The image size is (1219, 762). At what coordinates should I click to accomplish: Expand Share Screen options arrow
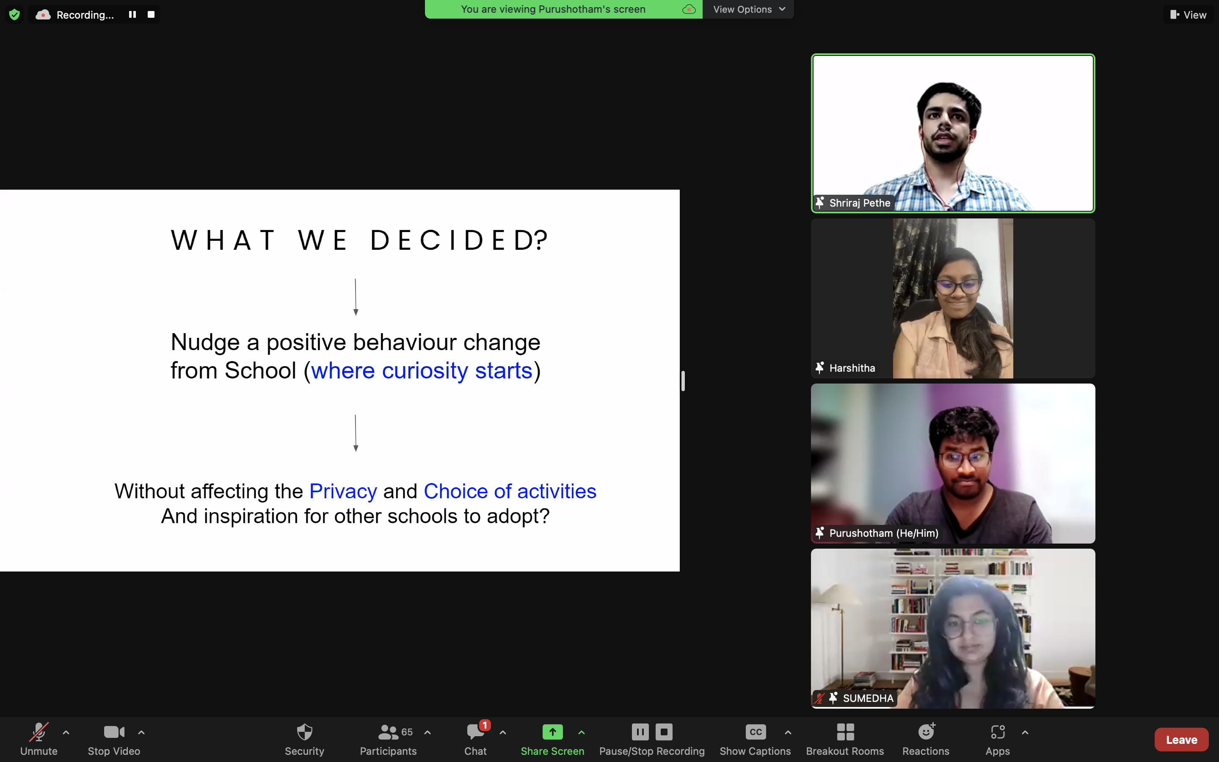coord(581,732)
